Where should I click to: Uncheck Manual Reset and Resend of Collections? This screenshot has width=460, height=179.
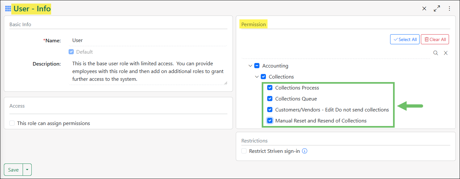pos(270,121)
